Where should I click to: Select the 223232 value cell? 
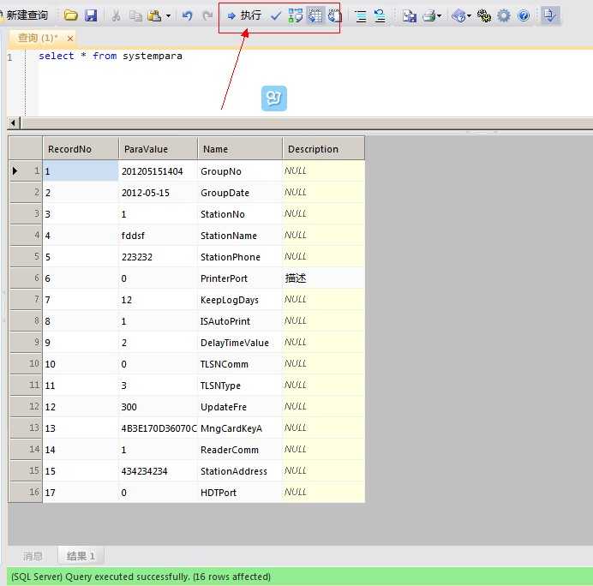click(158, 257)
